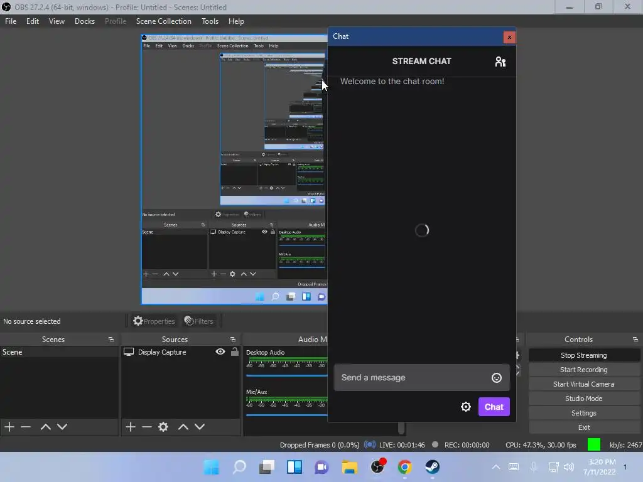Pop out the Sources dock
Screen dimensions: 643x482
click(x=232, y=340)
